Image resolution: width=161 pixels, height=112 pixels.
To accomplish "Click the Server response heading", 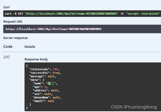I will pos(15,38).
